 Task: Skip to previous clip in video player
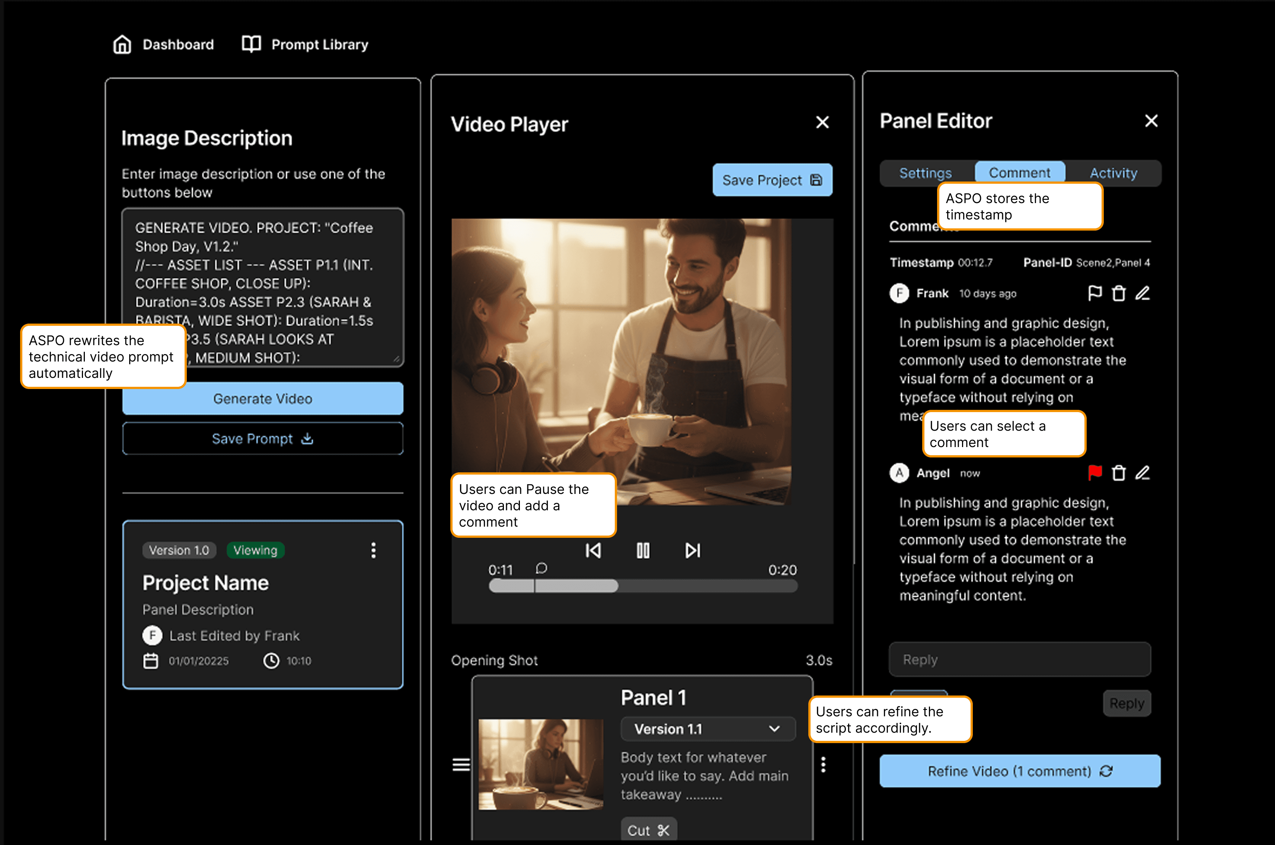coord(593,550)
